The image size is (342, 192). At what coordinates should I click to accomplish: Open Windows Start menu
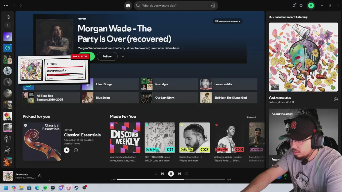coord(6,188)
